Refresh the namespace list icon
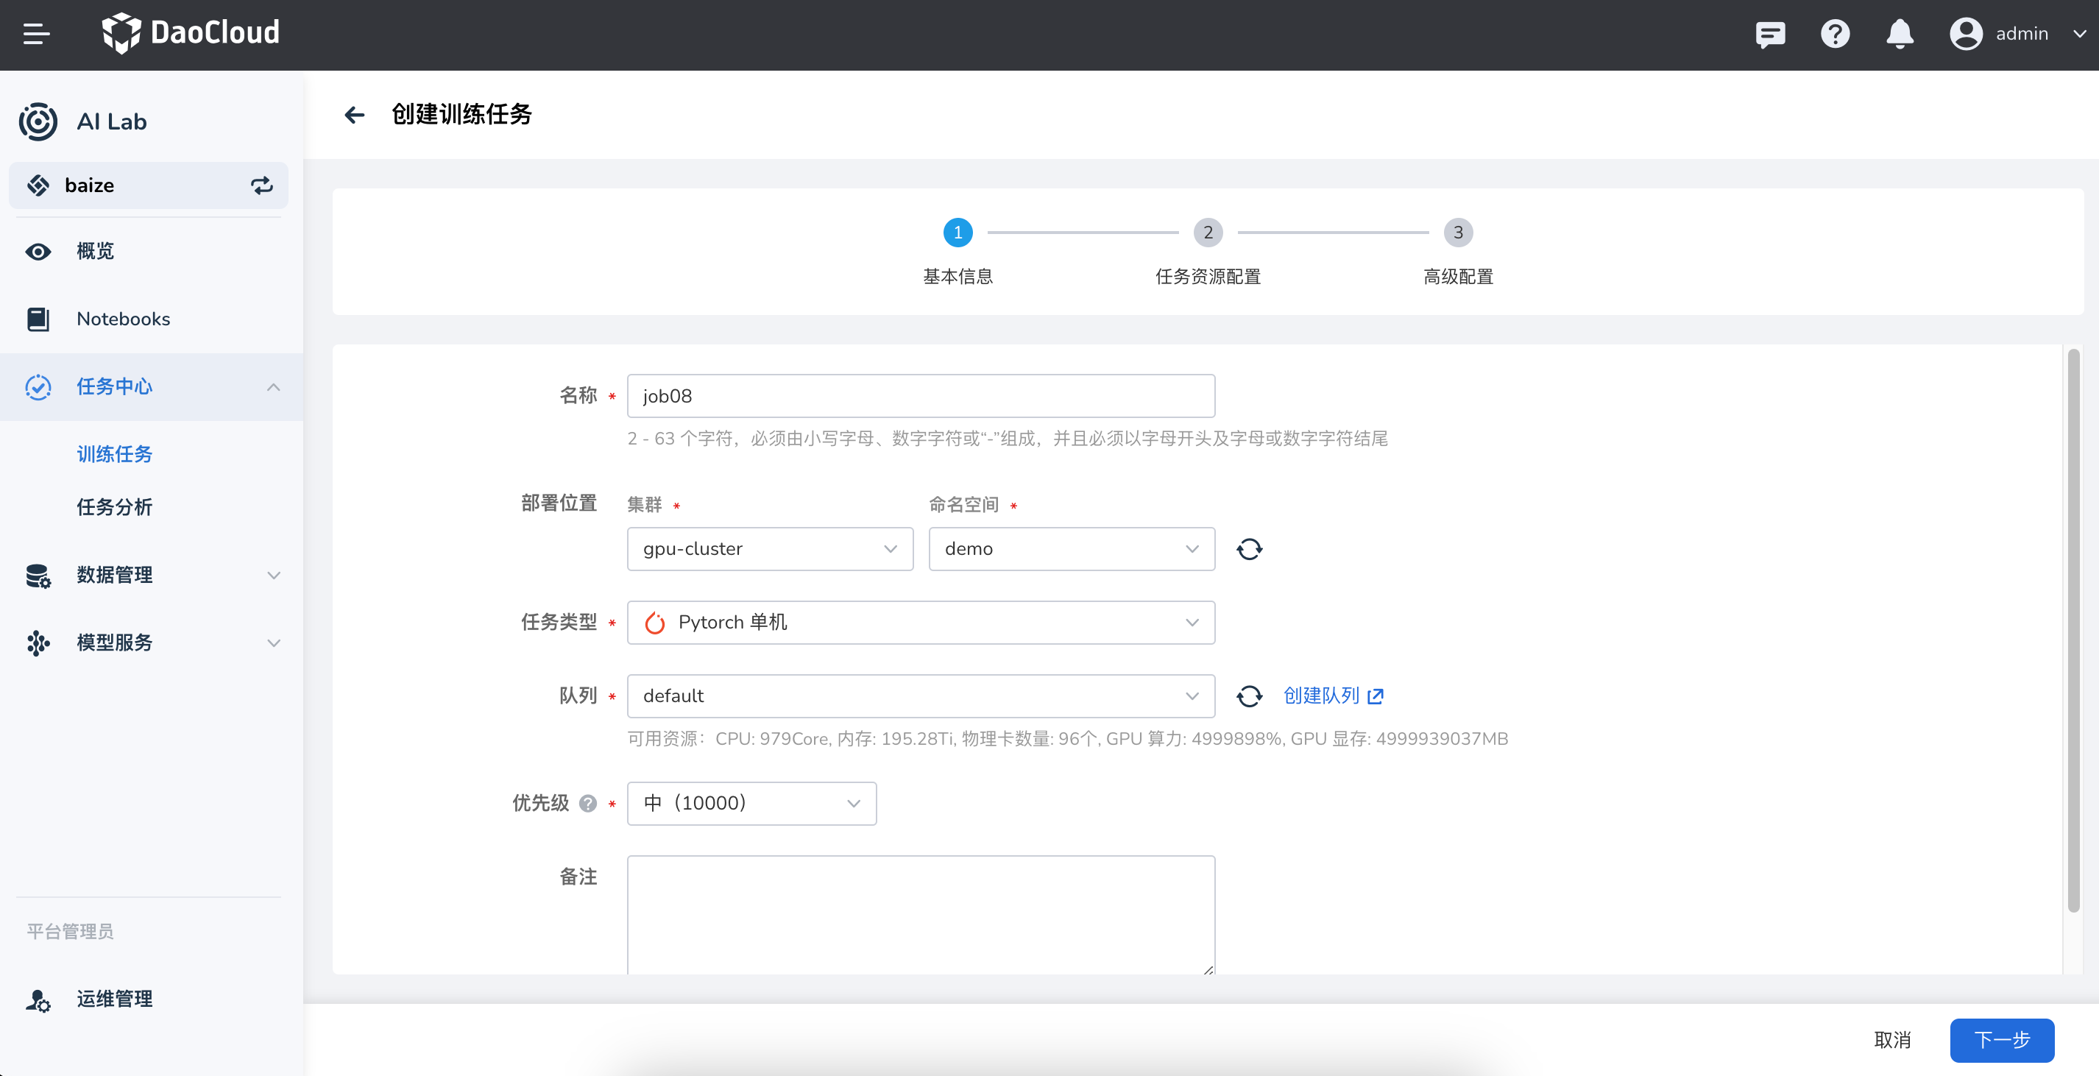The width and height of the screenshot is (2099, 1076). pos(1249,549)
